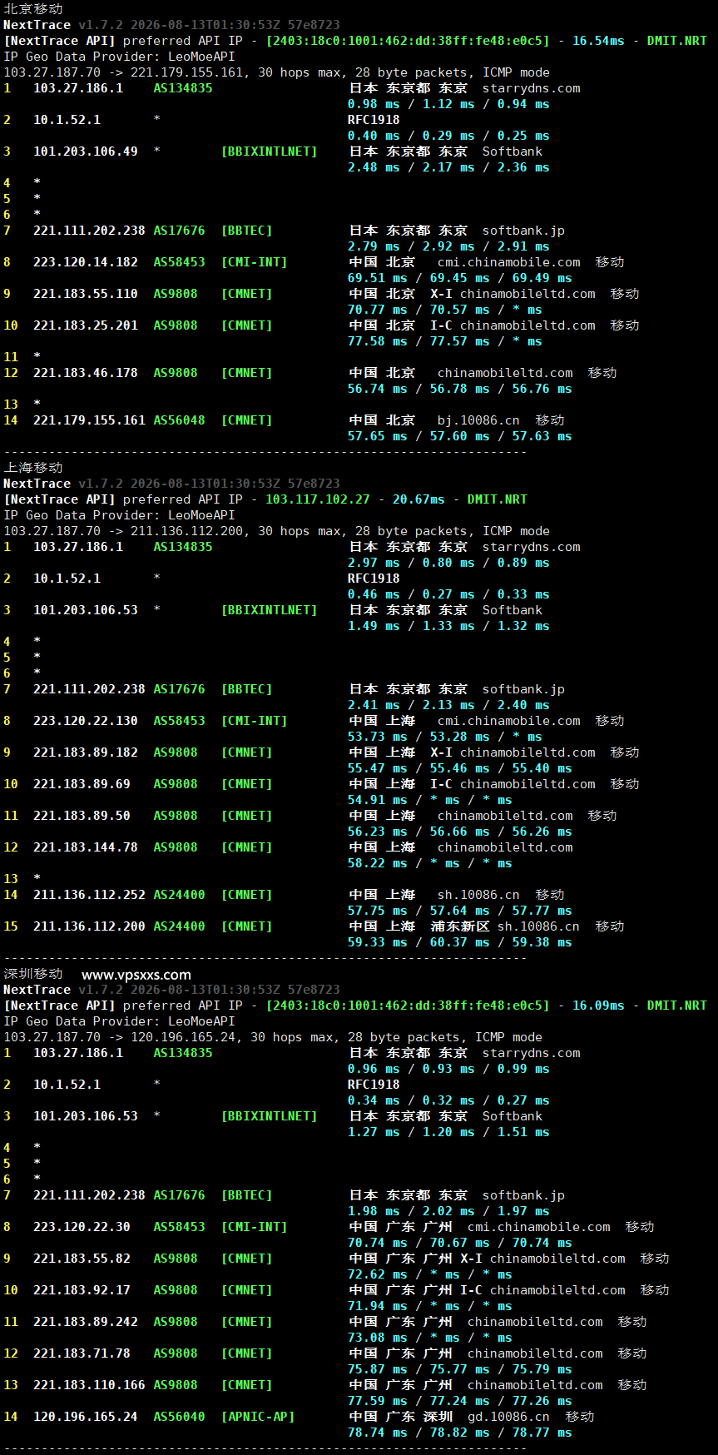Click hop 10 IP 221.183.92.17
Image resolution: width=718 pixels, height=1455 pixels.
click(82, 1290)
